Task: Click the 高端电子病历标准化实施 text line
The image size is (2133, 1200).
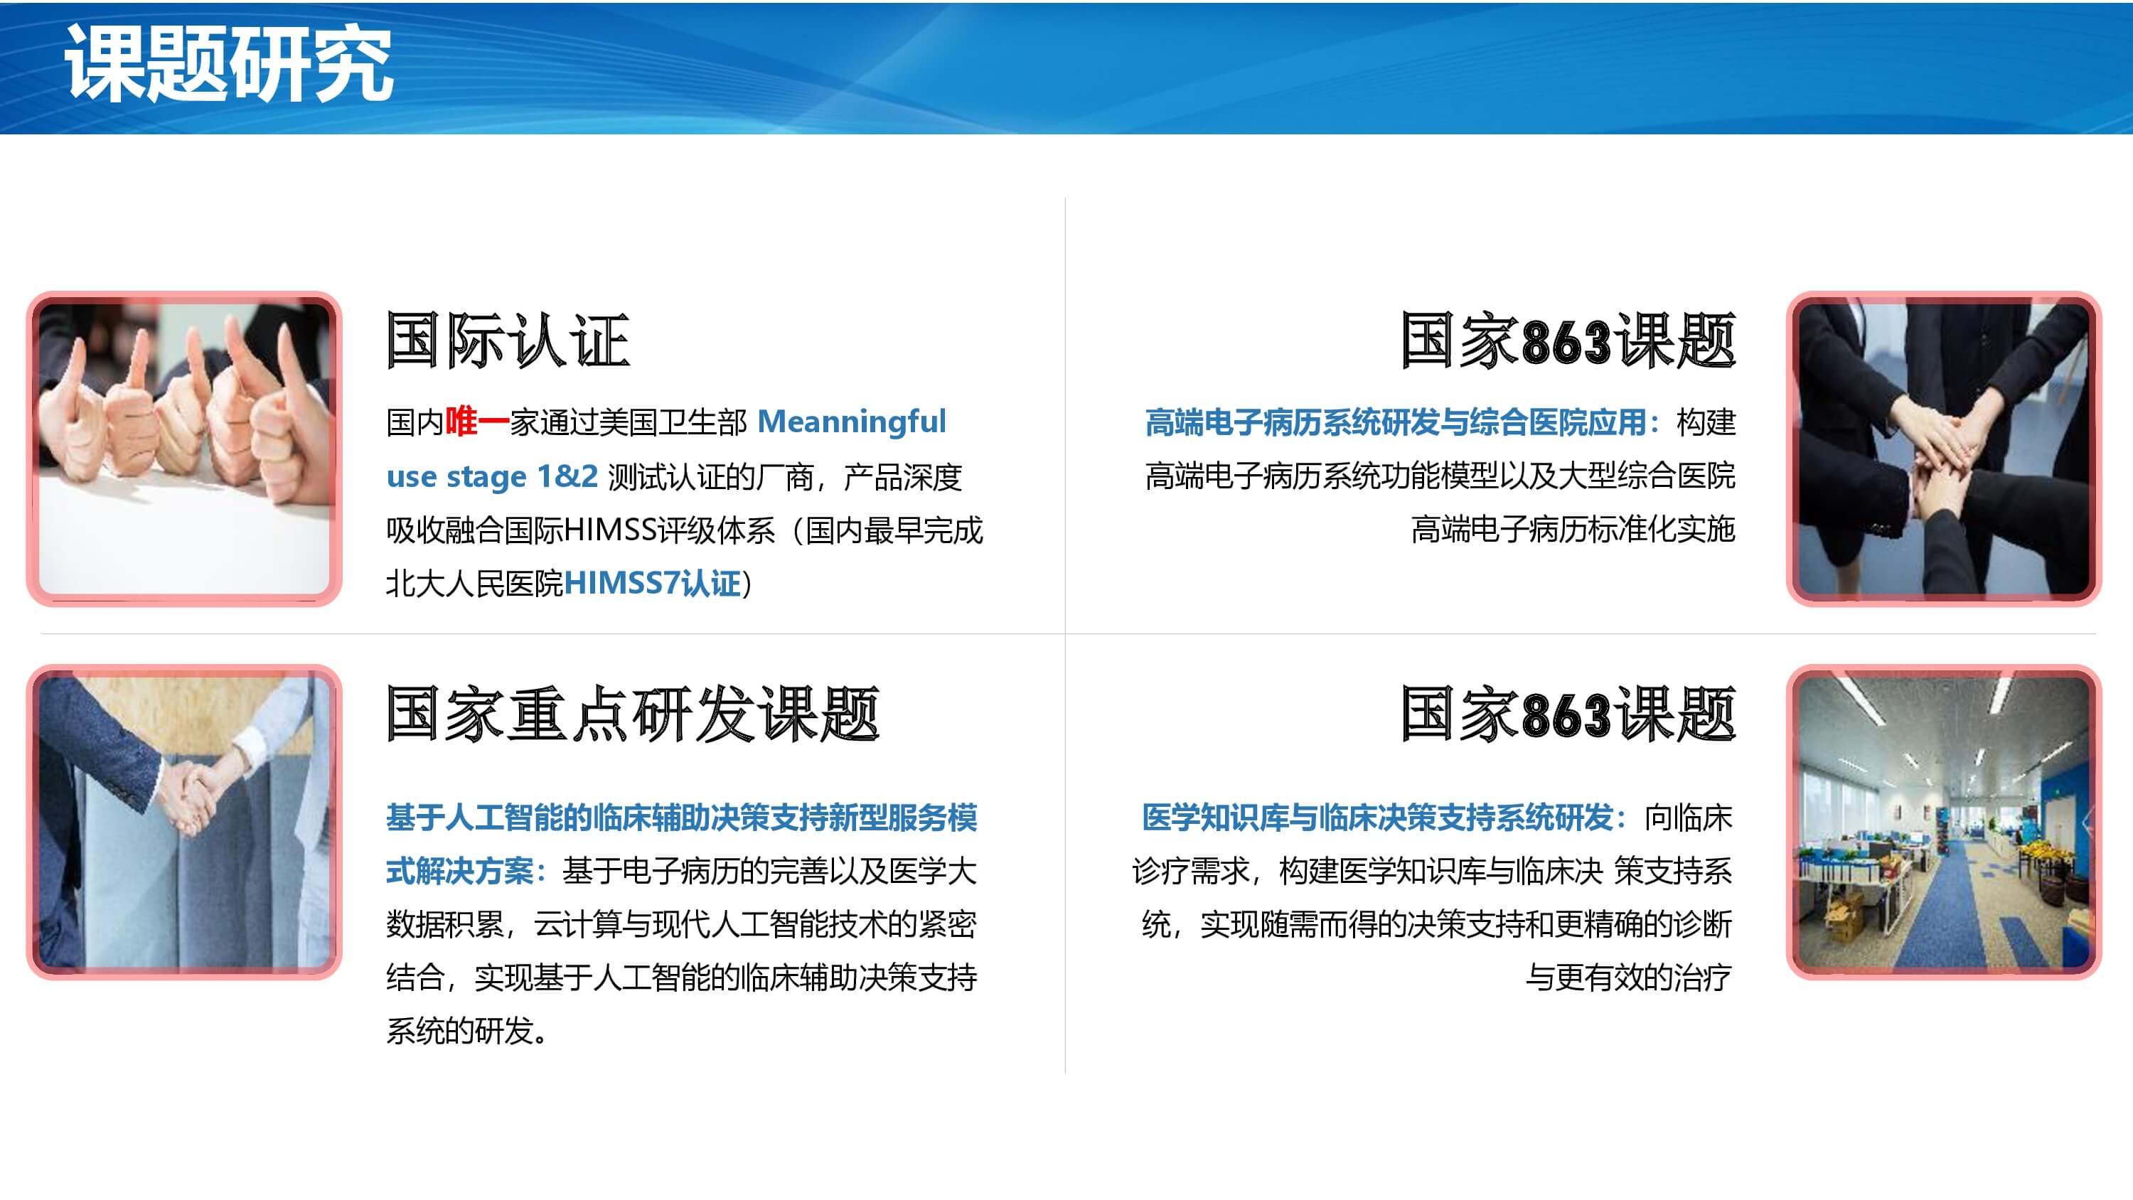Action: (x=1573, y=529)
